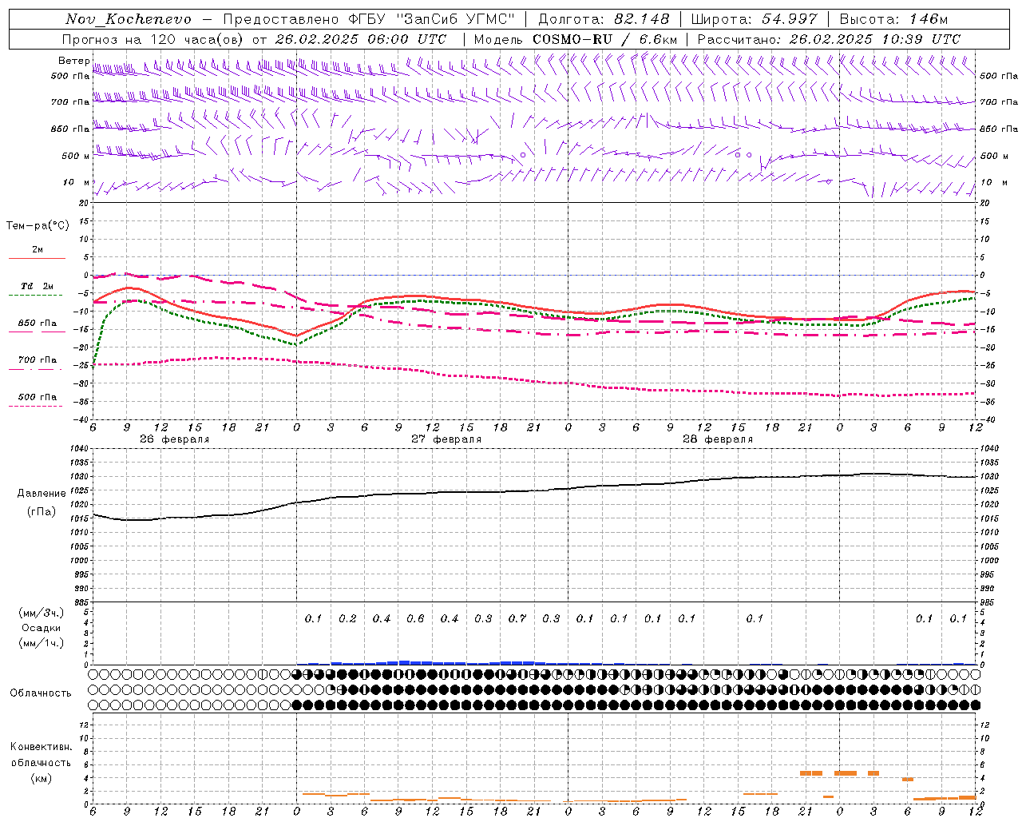Click "Прогноз на 120 часа(ов)" forecast text
The height and width of the screenshot is (818, 1022).
[x=153, y=39]
